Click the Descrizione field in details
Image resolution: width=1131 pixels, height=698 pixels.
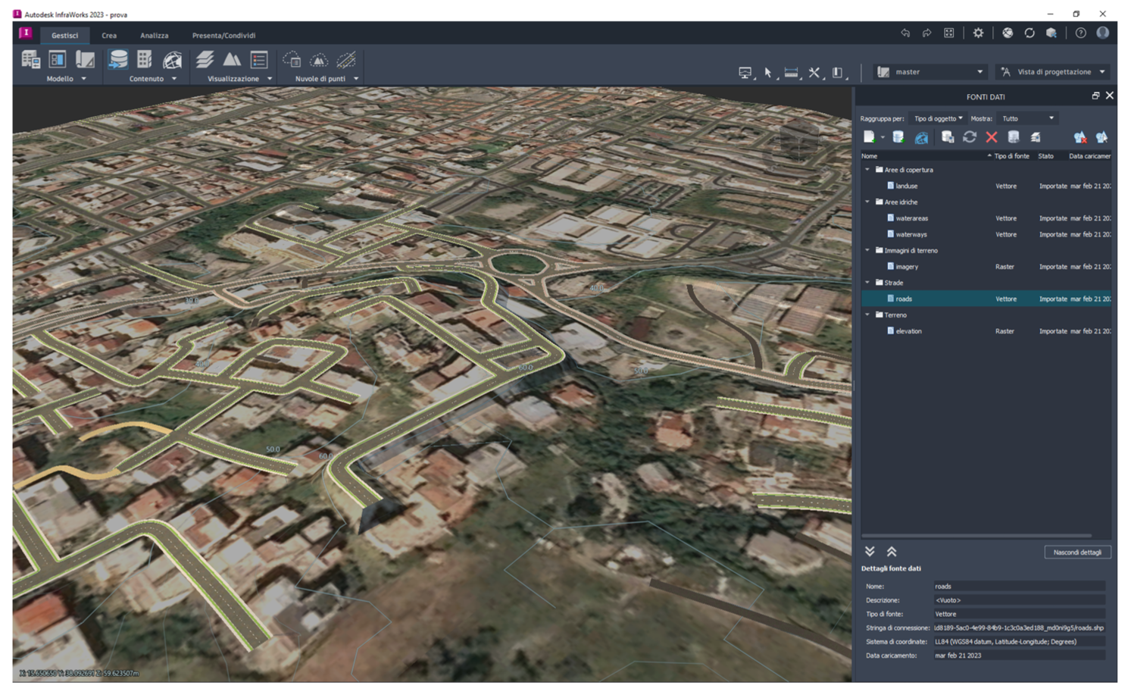1018,600
